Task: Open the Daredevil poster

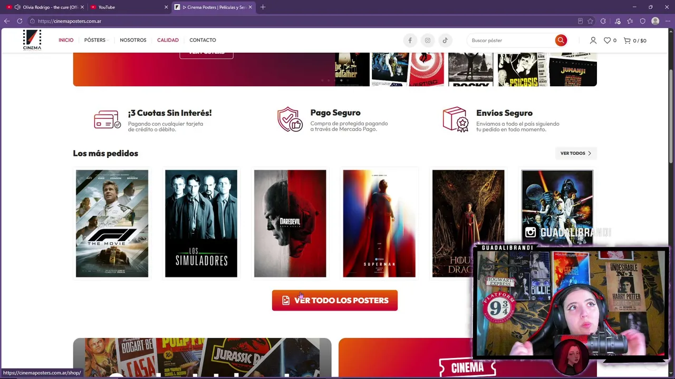Action: pyautogui.click(x=290, y=223)
